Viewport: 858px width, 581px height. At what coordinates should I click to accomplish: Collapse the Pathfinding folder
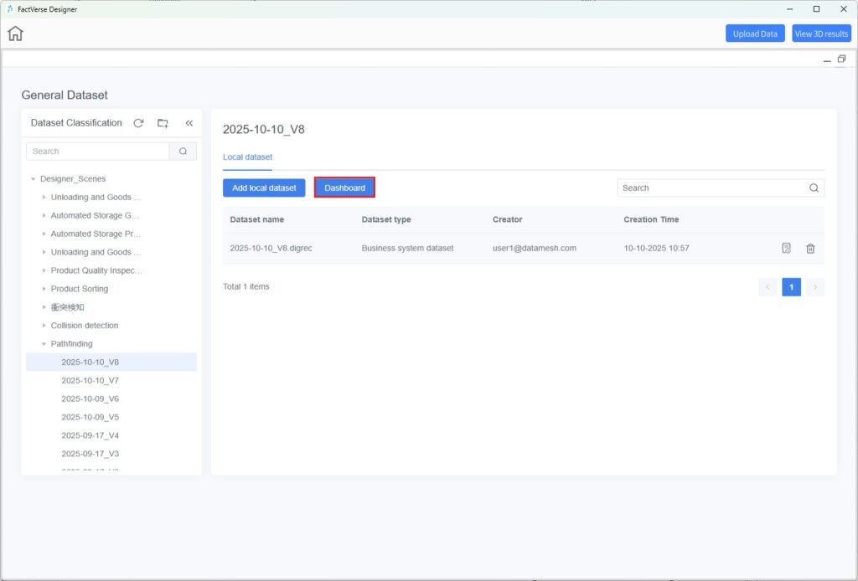[x=44, y=344]
